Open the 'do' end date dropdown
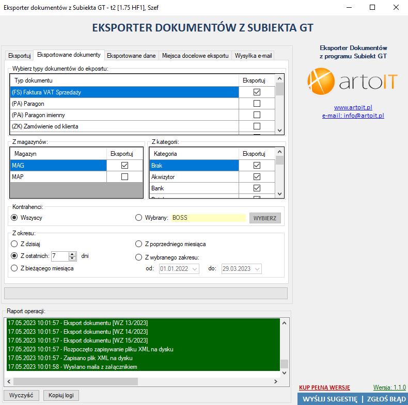 pos(257,269)
